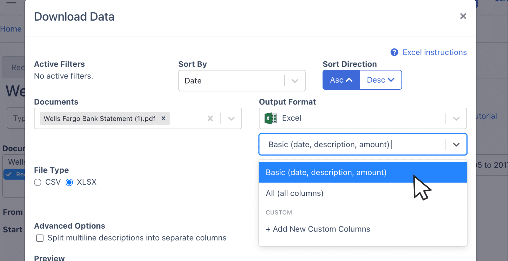Image resolution: width=508 pixels, height=261 pixels.
Task: Click inside the column format text field
Action: (340, 144)
